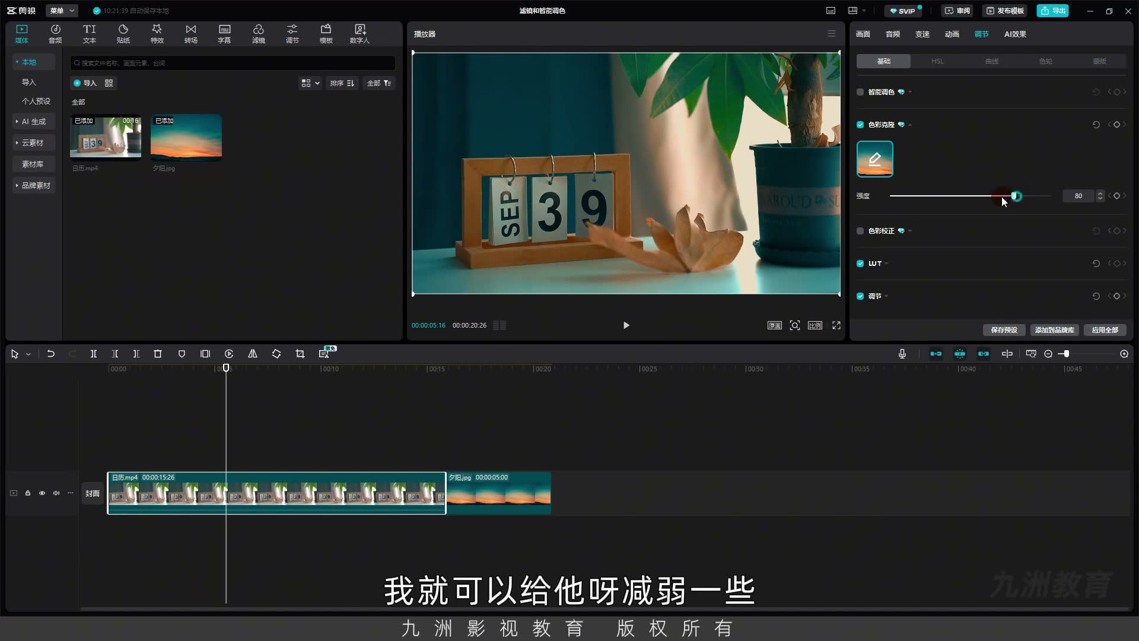1139x641 pixels.
Task: Open the 模板 templates panel
Action: point(326,34)
